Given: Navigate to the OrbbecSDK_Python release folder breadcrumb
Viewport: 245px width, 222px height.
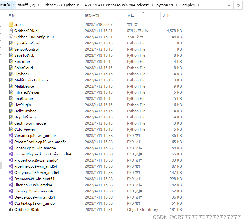Looking at the screenshot, I should [96, 5].
